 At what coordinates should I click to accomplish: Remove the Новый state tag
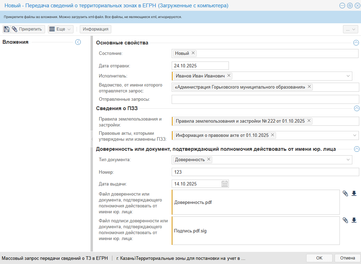click(x=193, y=53)
